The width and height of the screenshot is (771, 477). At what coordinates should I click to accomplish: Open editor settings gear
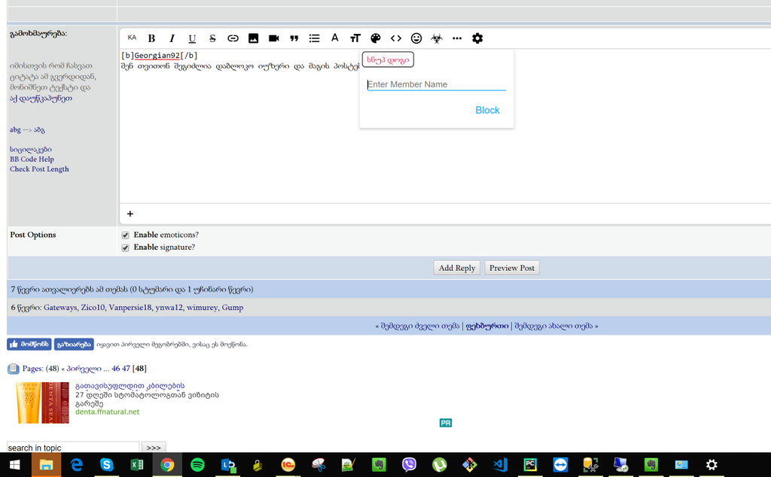point(477,38)
